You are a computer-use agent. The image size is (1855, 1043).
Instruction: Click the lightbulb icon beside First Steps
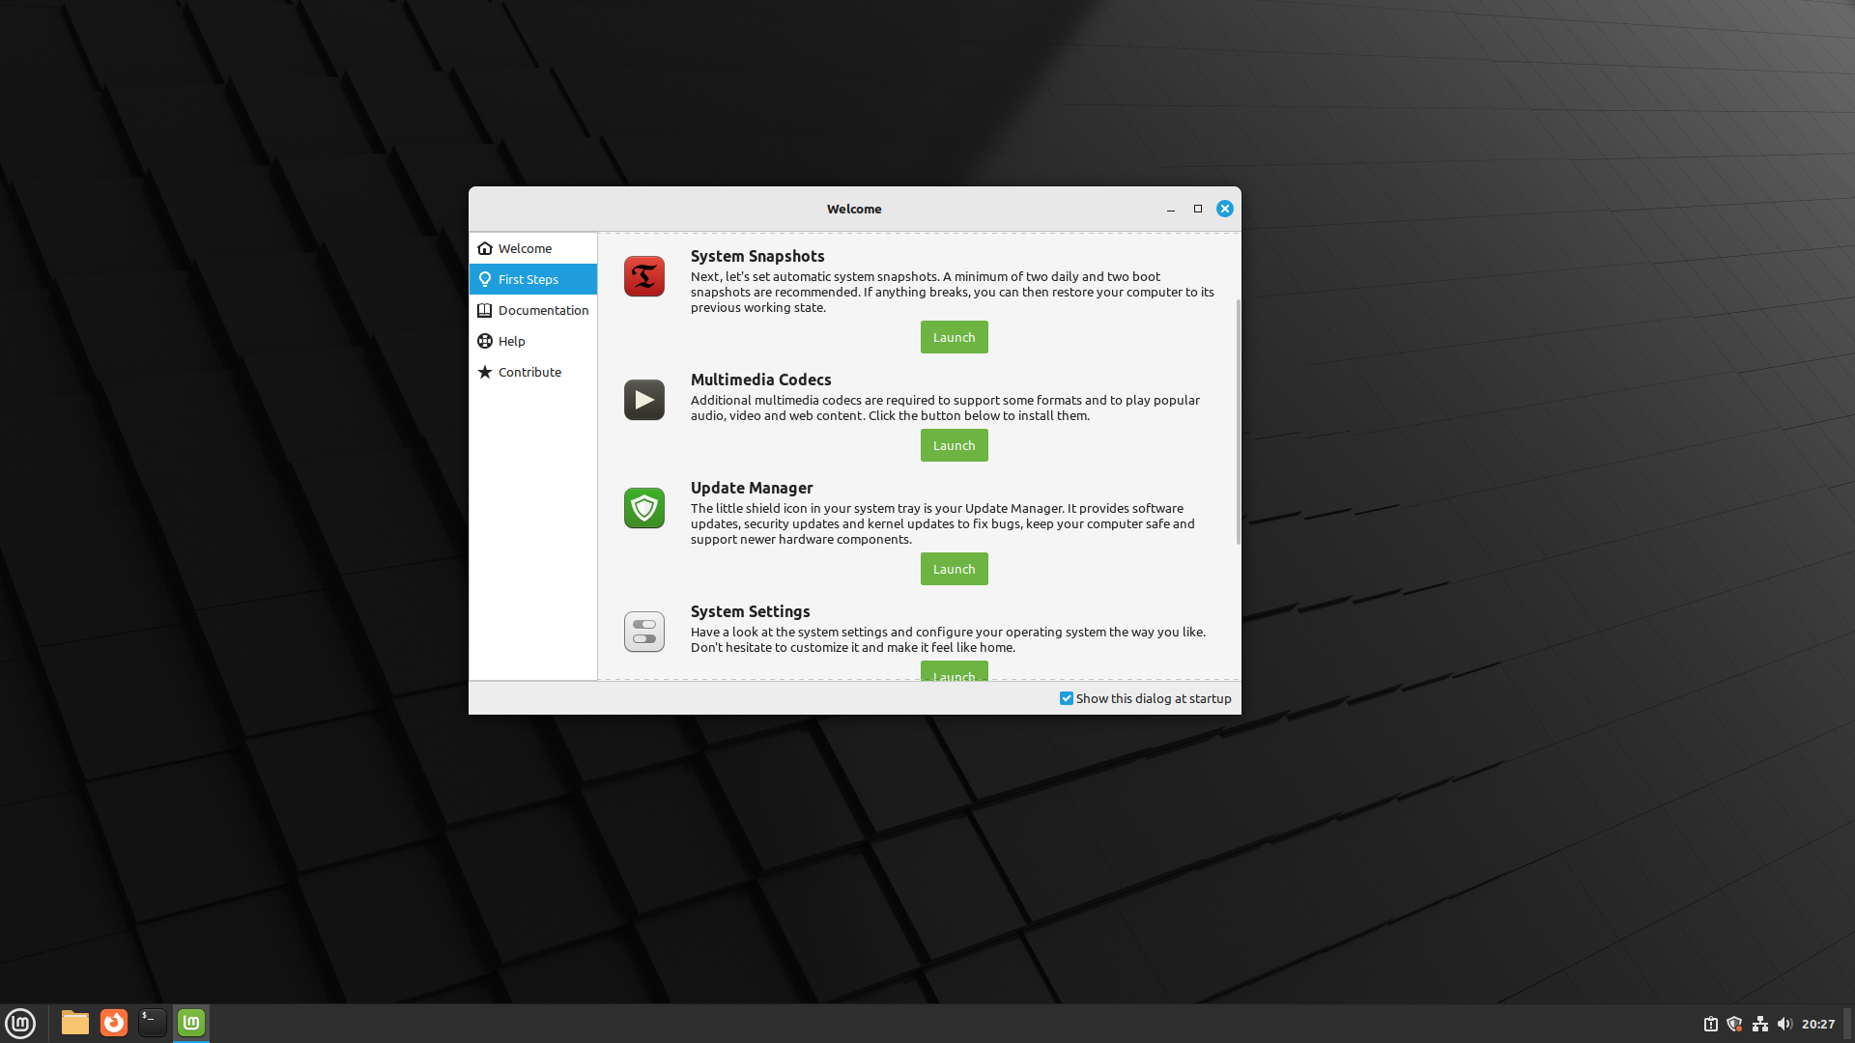tap(485, 279)
